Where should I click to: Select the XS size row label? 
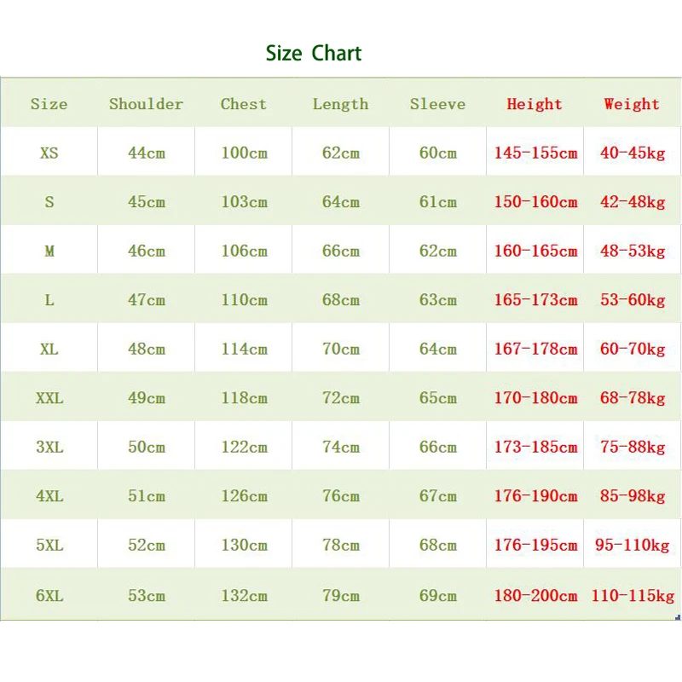(x=49, y=153)
